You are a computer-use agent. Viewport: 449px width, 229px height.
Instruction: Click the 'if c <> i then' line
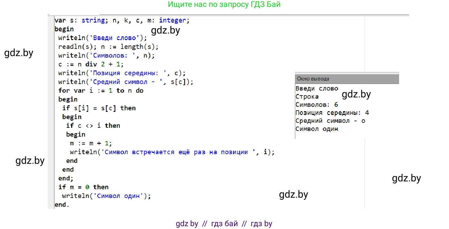(x=93, y=126)
